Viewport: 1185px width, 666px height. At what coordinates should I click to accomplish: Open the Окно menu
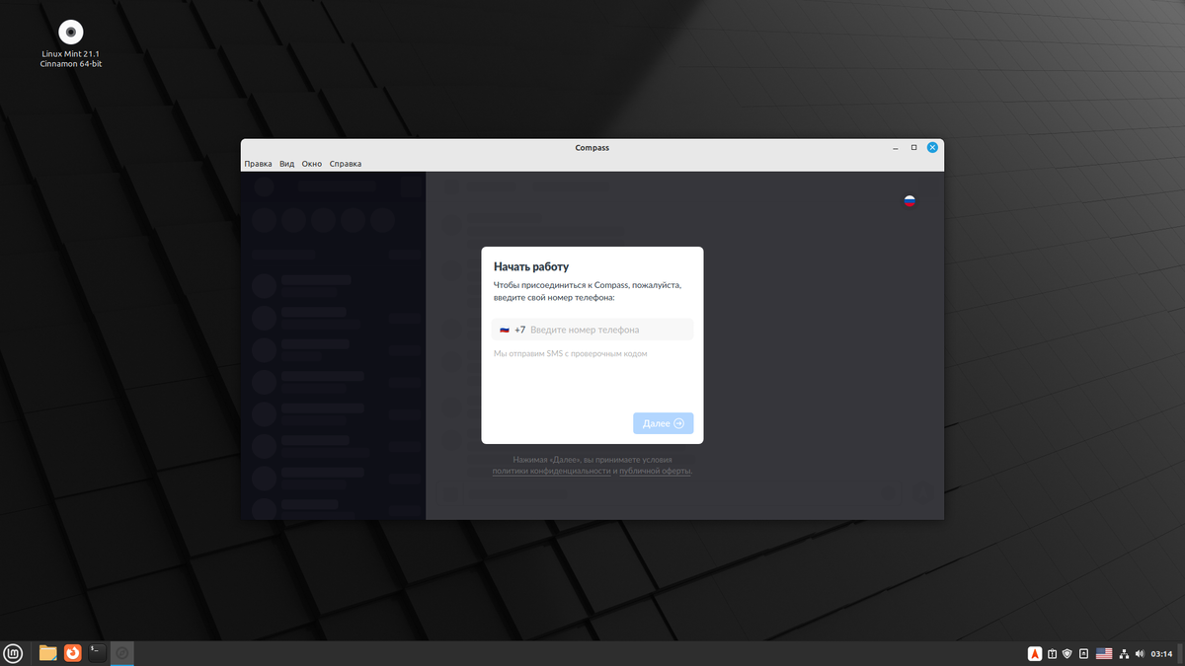point(312,164)
